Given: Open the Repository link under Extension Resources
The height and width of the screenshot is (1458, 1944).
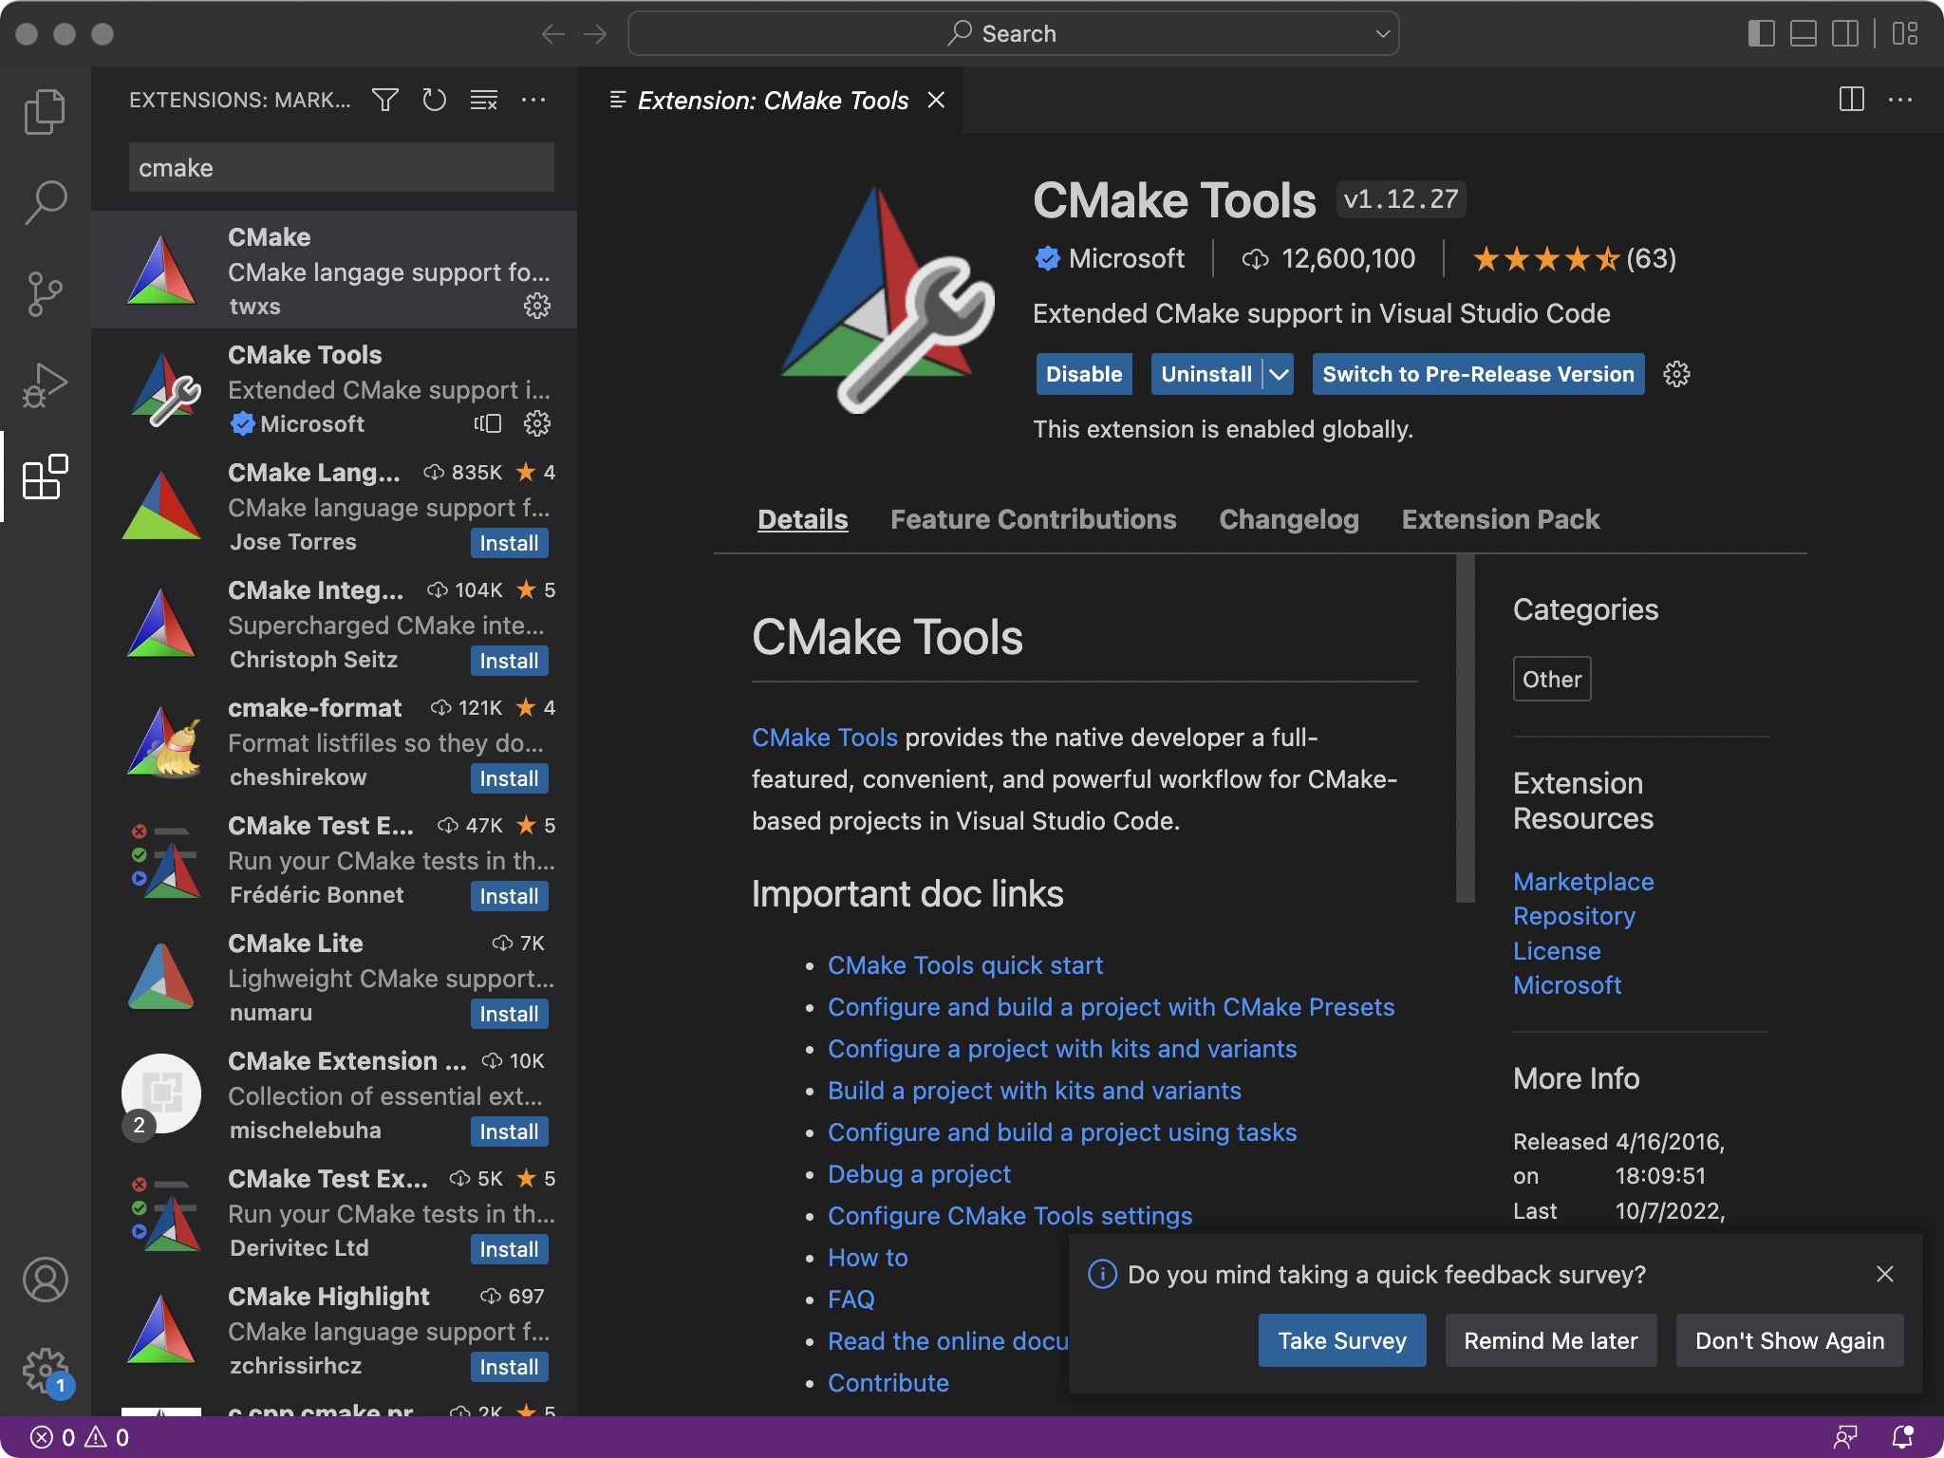Looking at the screenshot, I should tap(1572, 915).
